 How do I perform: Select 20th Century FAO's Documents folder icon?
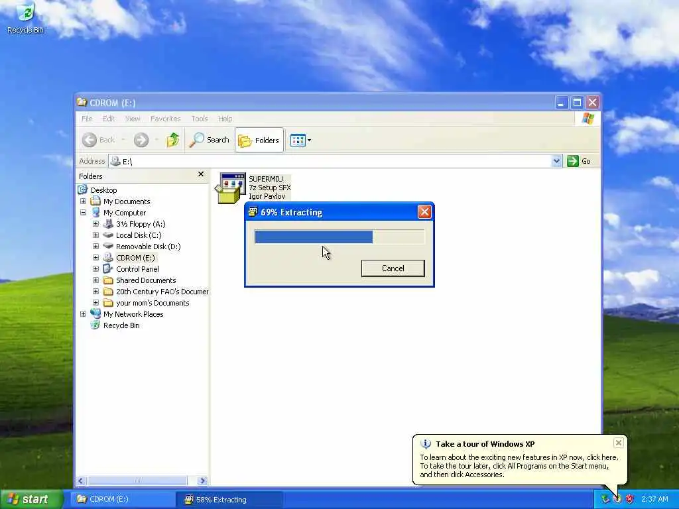pyautogui.click(x=108, y=292)
